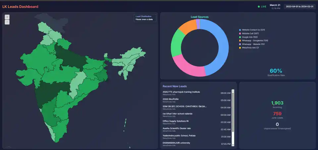Viewport: 318px width, 150px height.
Task: Click scroll up arrow in Recent New Leads
Action: tap(233, 91)
